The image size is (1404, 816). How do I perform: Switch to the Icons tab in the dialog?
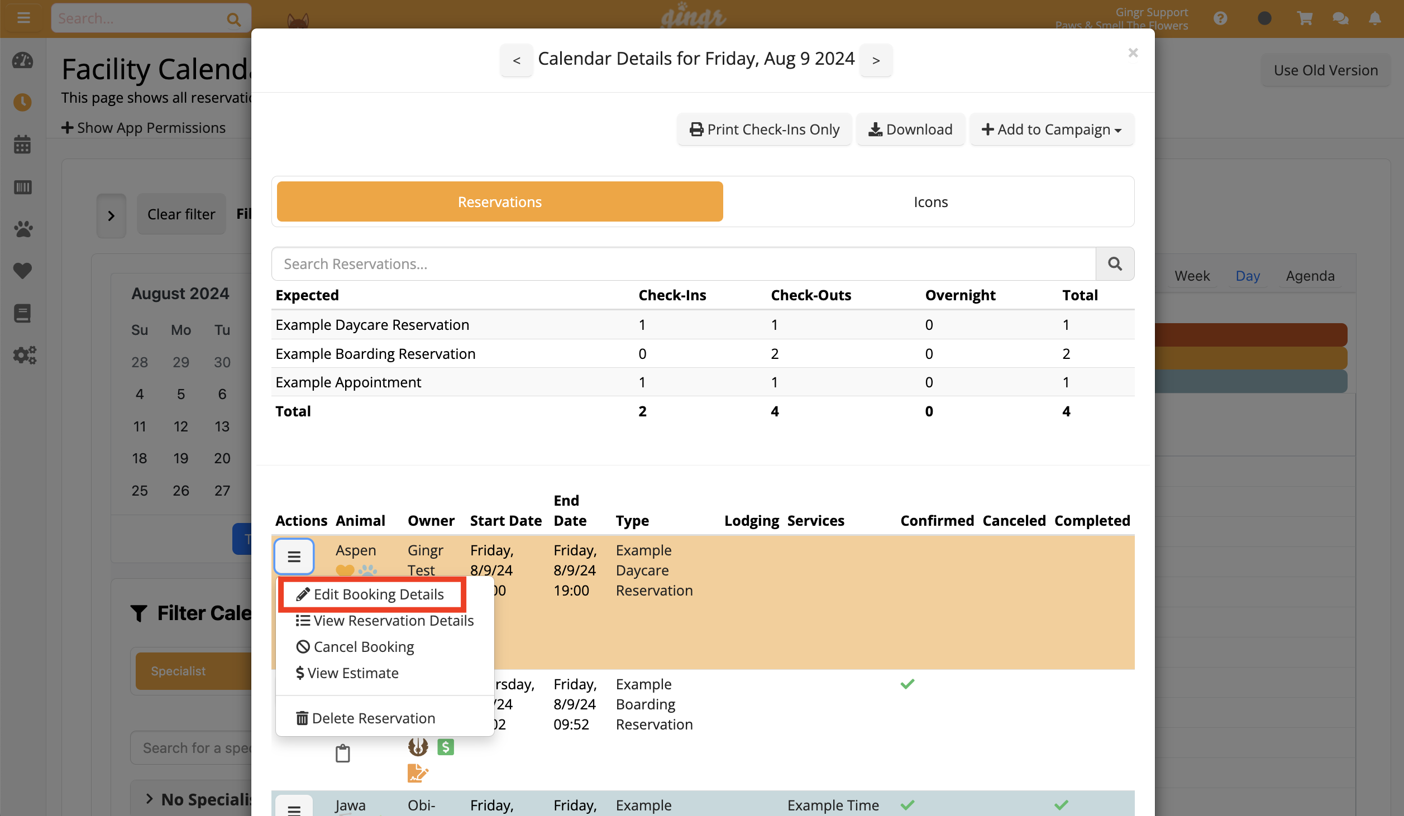click(x=931, y=201)
